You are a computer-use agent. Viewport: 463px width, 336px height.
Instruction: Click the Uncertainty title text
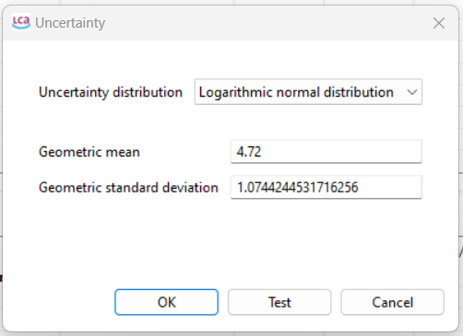(x=70, y=23)
